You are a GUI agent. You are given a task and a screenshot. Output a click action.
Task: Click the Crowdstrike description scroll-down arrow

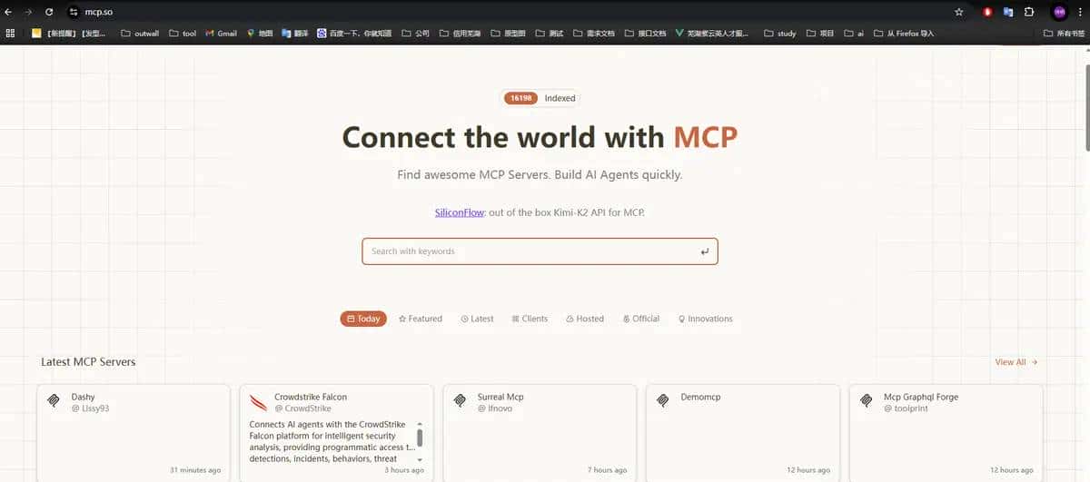click(x=420, y=460)
